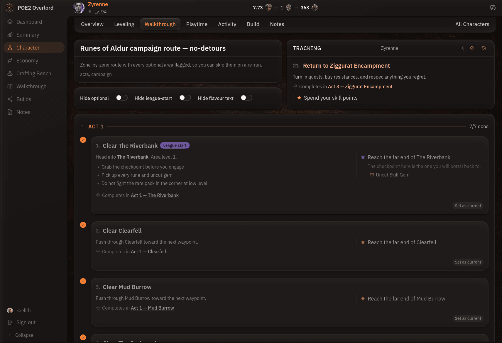
Task: Open the Build tab
Action: point(253,24)
